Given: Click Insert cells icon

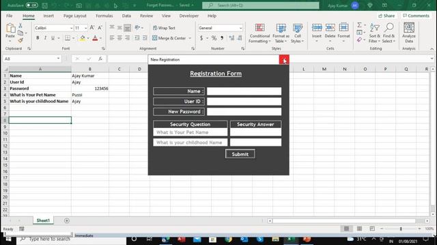Looking at the screenshot, I should pos(317,28).
